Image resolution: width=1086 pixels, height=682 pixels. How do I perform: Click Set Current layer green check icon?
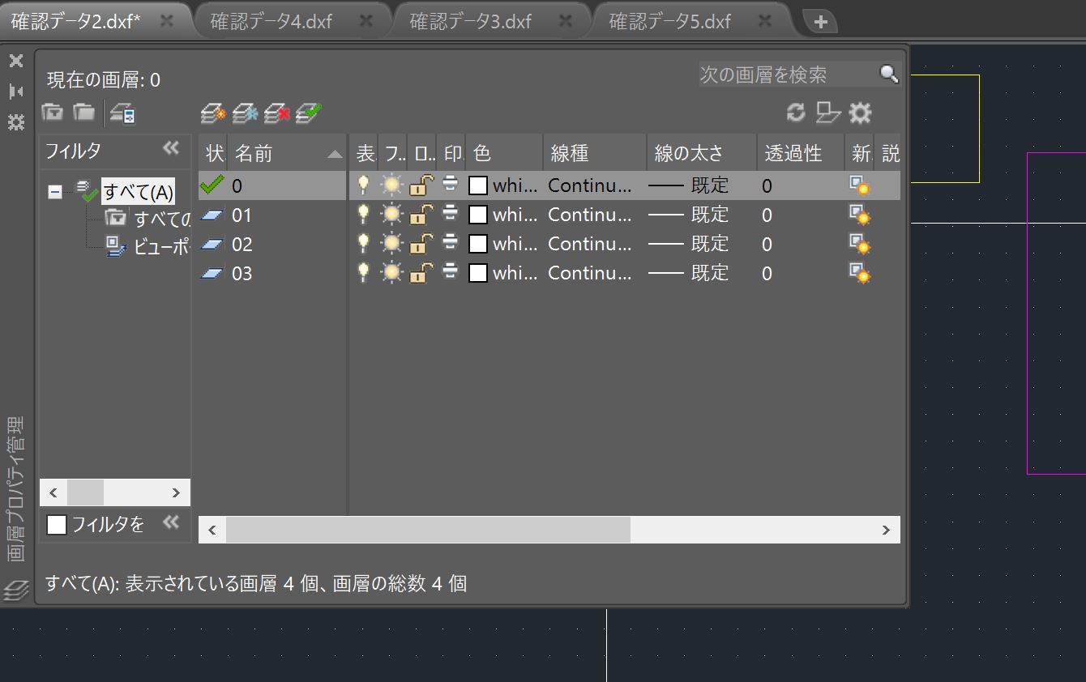[309, 113]
